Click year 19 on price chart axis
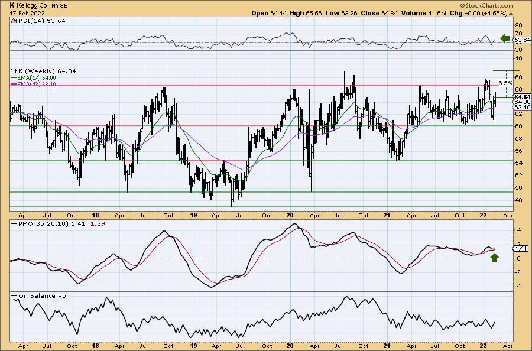The height and width of the screenshot is (351, 532). [x=193, y=215]
